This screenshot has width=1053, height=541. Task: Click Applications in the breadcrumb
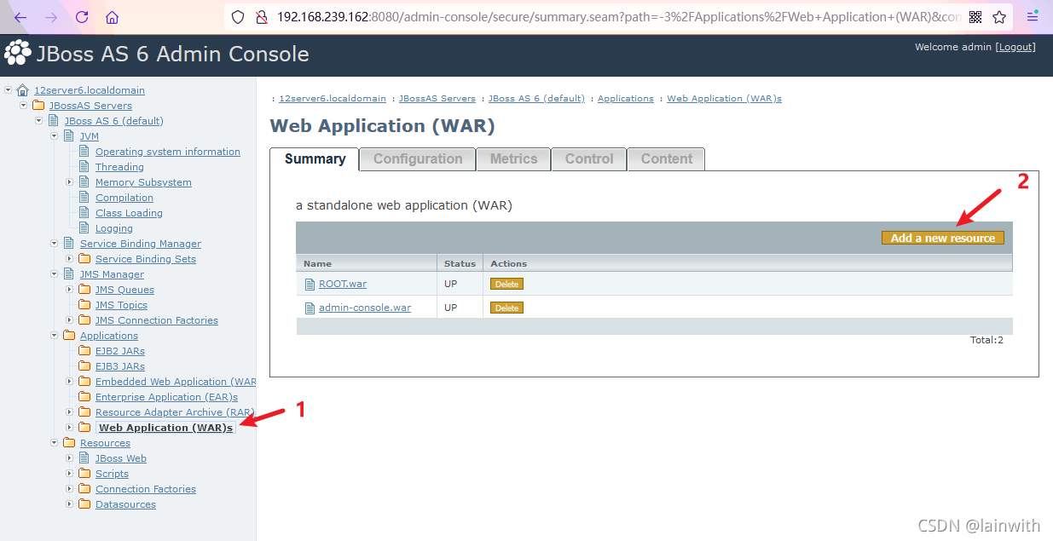click(626, 99)
